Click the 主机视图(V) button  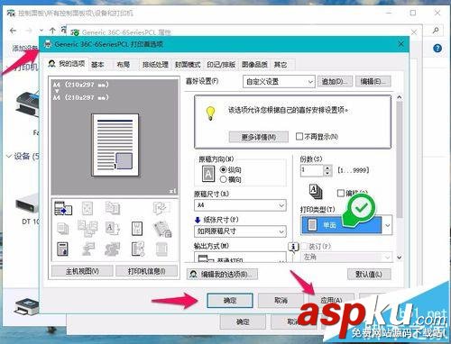(x=82, y=271)
